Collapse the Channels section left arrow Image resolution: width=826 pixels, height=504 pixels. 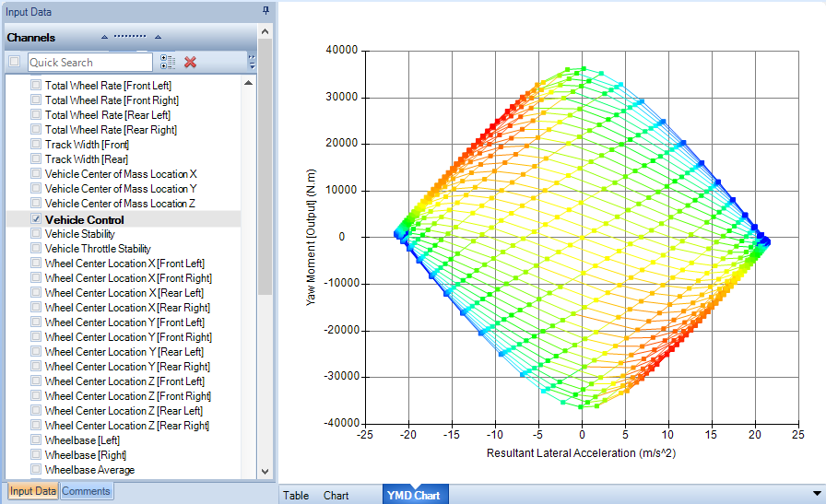[104, 37]
